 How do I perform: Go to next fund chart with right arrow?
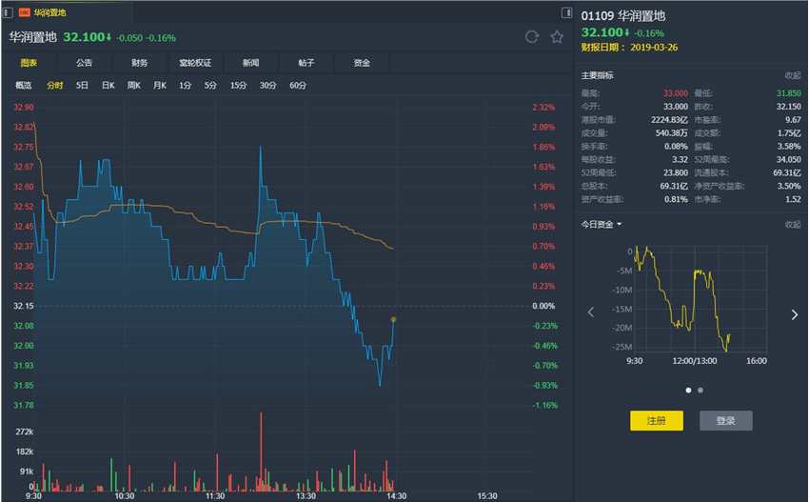(795, 313)
